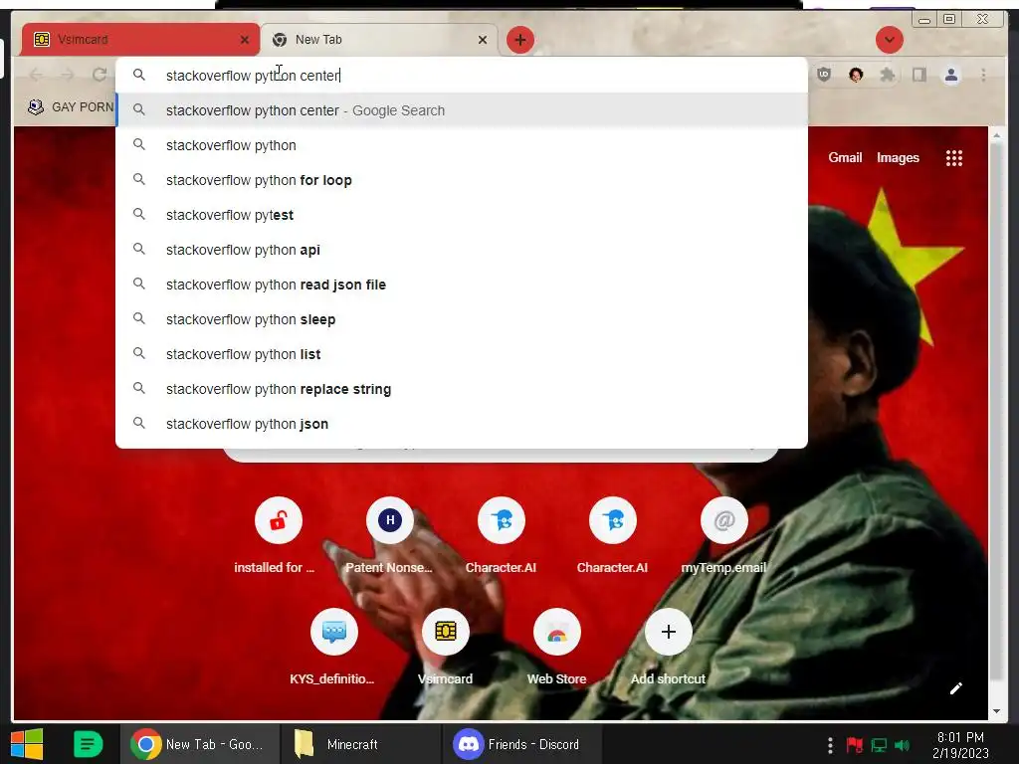Open the Extensions puzzle piece menu

(887, 75)
